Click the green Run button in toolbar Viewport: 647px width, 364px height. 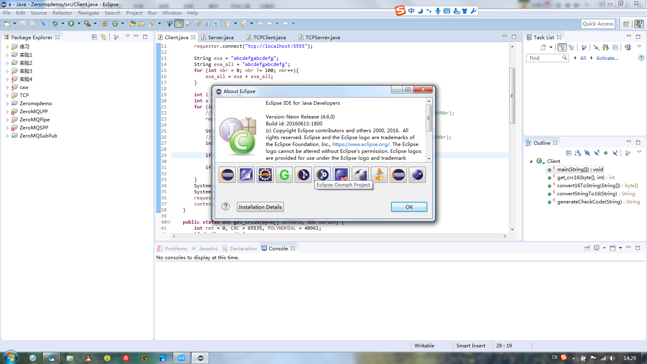(71, 24)
